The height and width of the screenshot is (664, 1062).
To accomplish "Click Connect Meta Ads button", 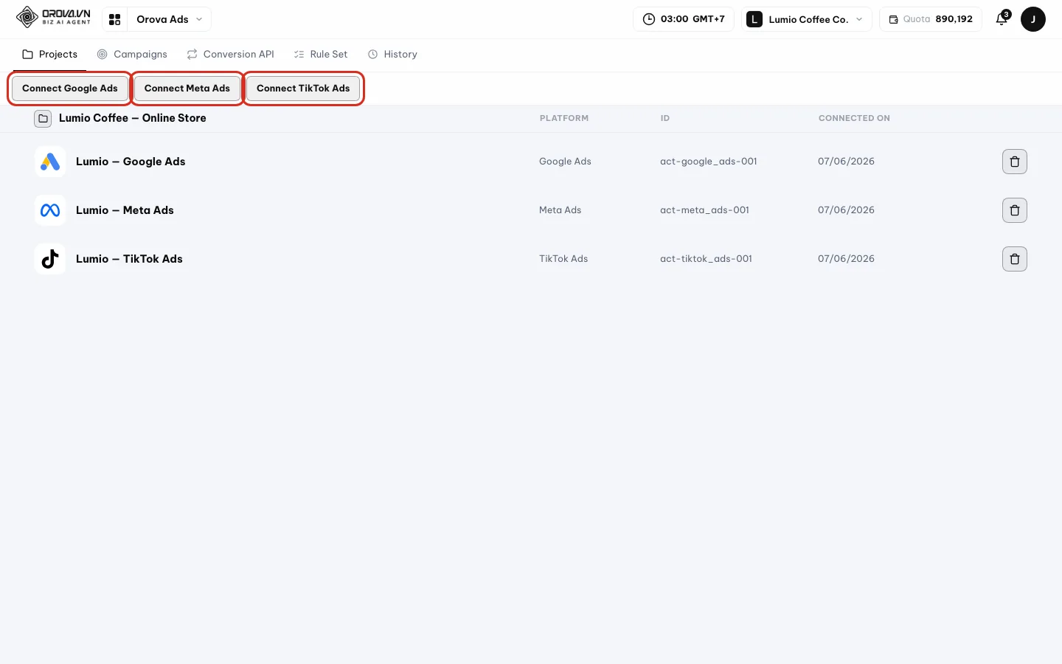I will click(187, 89).
